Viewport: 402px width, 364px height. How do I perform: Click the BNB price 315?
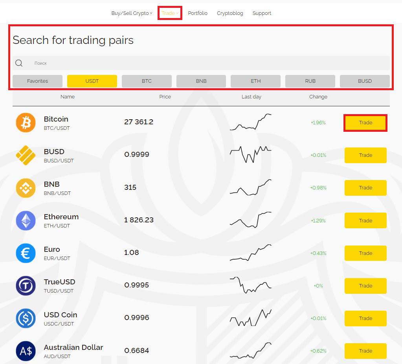[x=130, y=187]
